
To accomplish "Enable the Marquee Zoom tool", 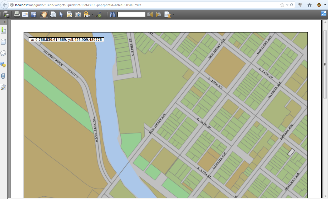I will tap(53, 14).
